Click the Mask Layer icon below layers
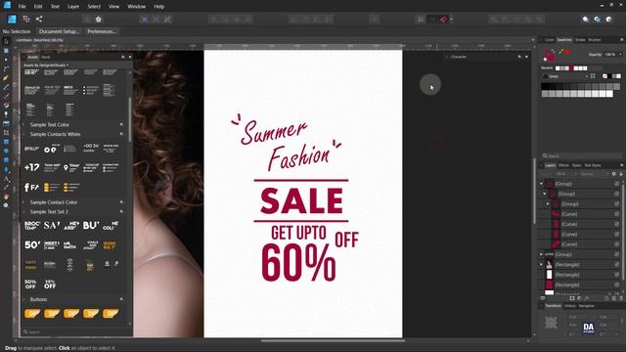 click(572, 298)
